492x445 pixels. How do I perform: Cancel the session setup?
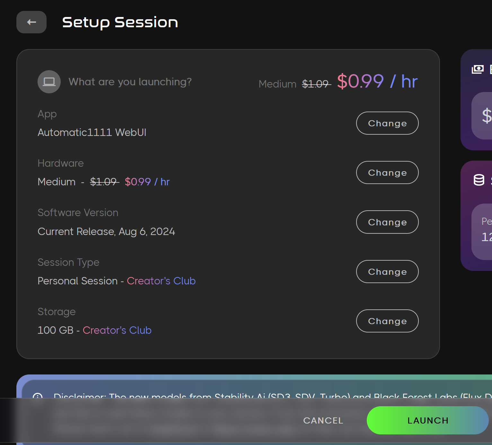323,420
